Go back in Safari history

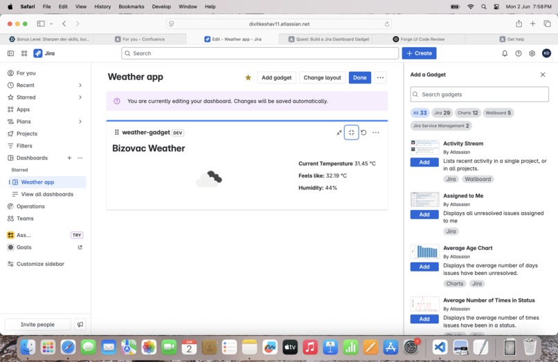pos(64,23)
